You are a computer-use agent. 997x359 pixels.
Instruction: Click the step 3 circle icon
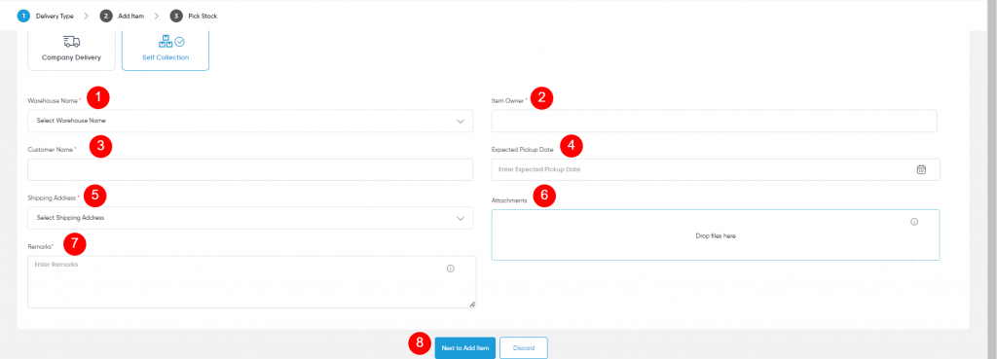coord(176,16)
